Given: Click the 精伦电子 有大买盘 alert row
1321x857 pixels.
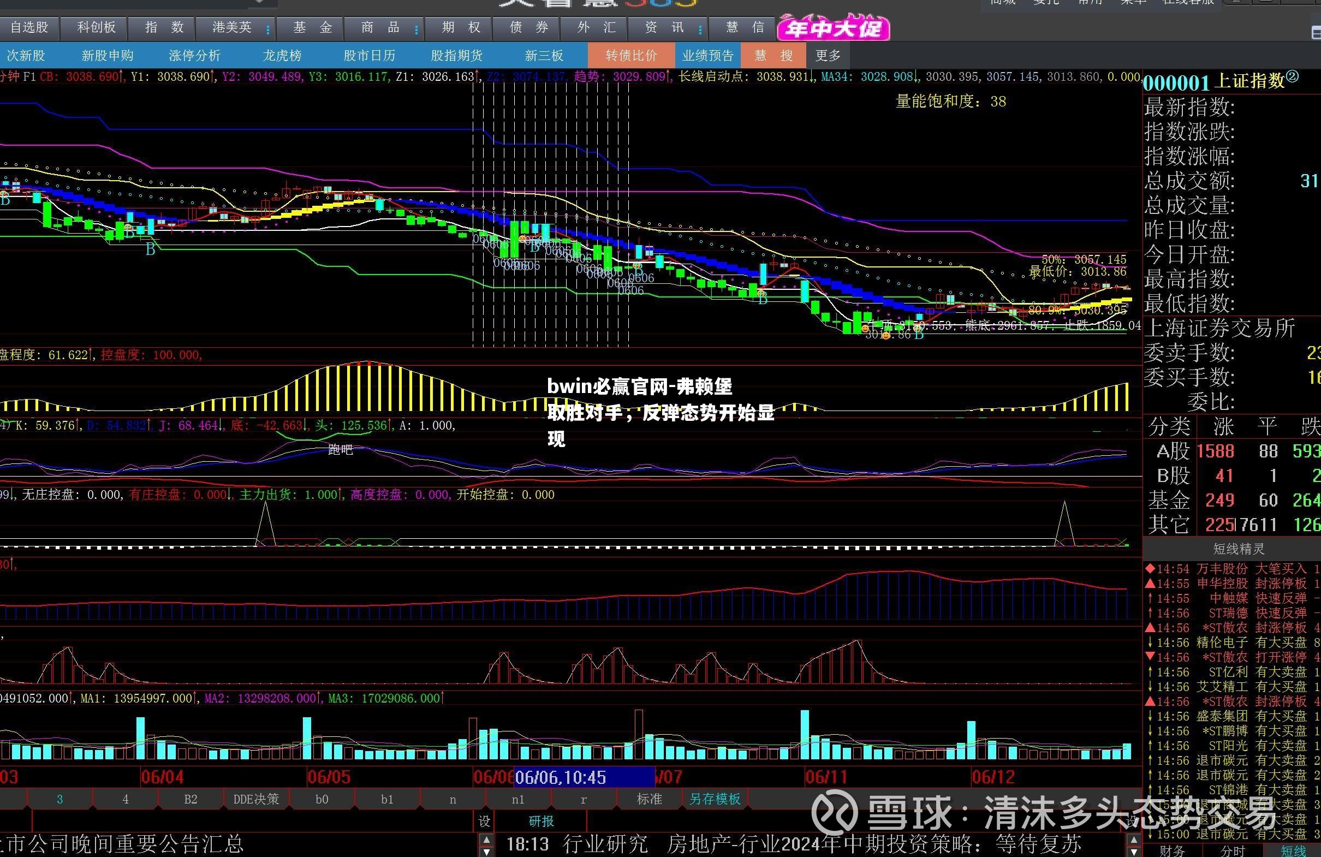Looking at the screenshot, I should 1233,643.
